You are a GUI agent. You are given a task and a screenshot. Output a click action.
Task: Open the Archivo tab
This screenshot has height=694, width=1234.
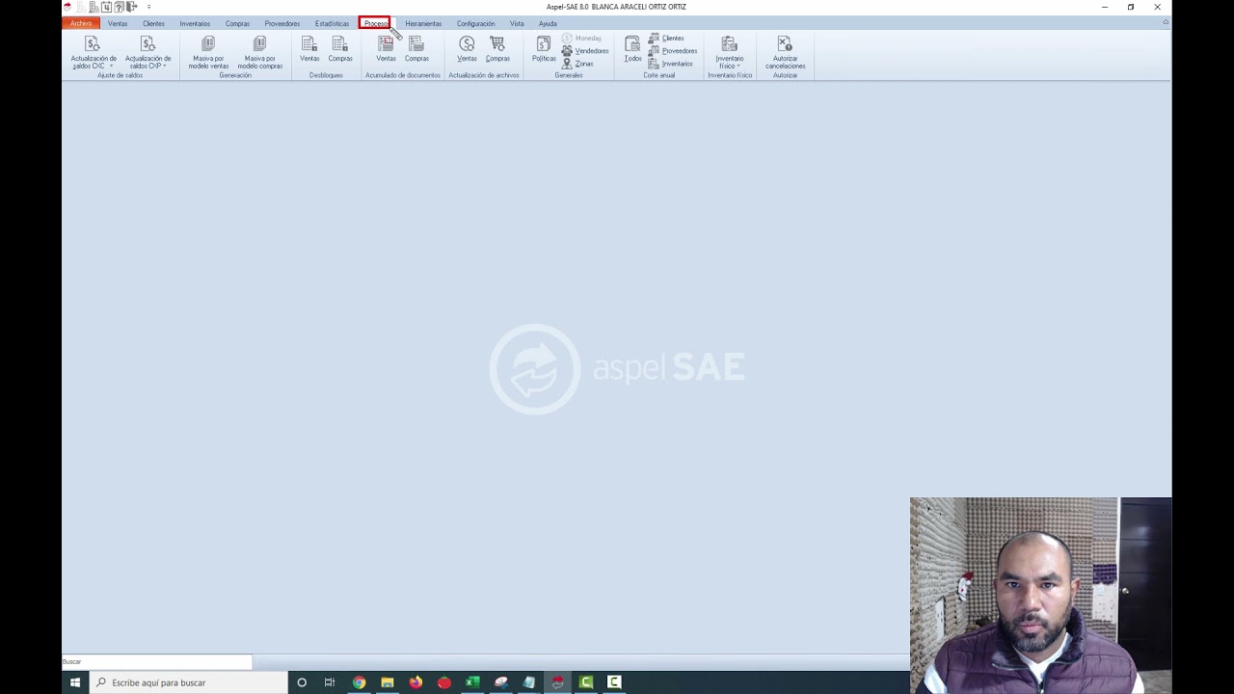81,23
